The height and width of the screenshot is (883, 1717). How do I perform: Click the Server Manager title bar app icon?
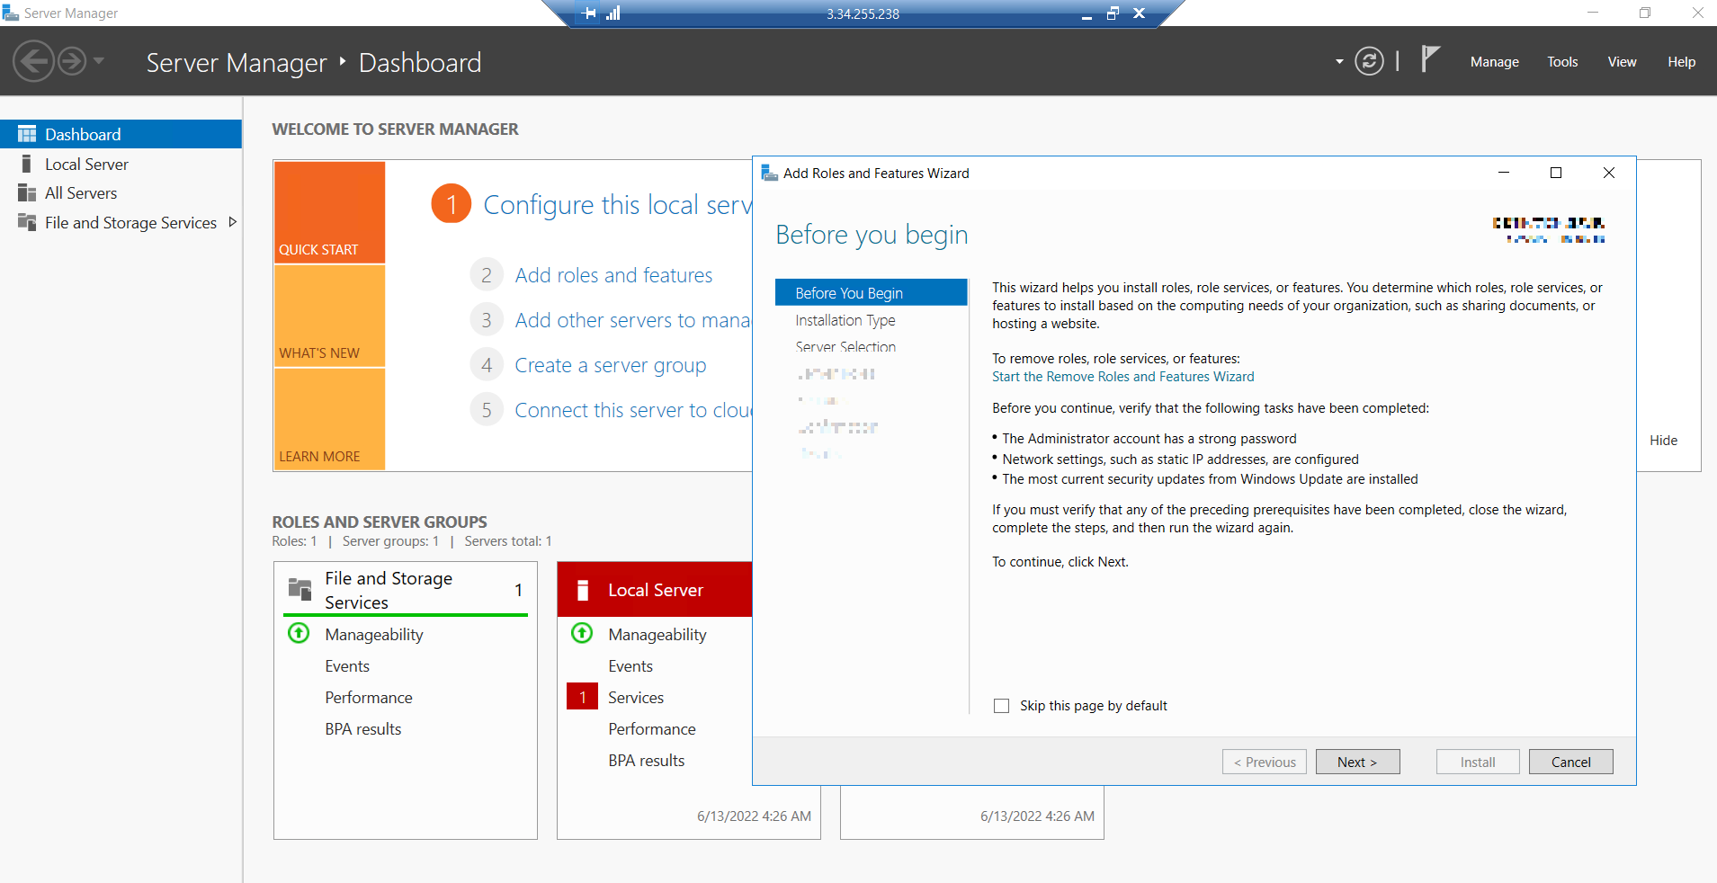[10, 13]
